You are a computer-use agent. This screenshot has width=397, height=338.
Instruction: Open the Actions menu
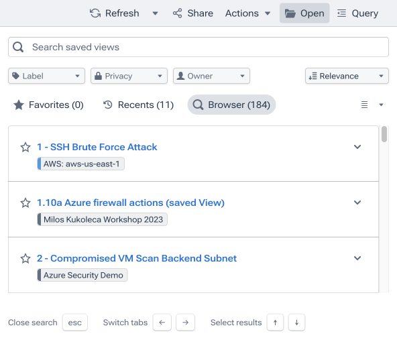click(247, 13)
